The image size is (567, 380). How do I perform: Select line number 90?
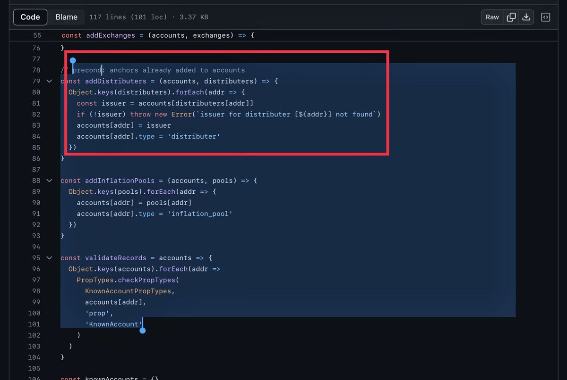pyautogui.click(x=36, y=203)
